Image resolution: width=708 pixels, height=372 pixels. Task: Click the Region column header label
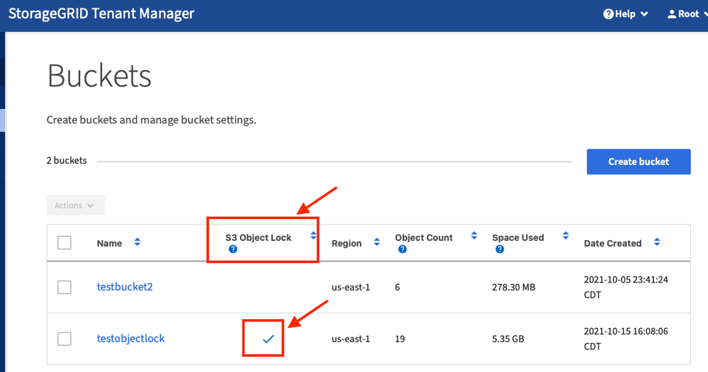click(347, 243)
